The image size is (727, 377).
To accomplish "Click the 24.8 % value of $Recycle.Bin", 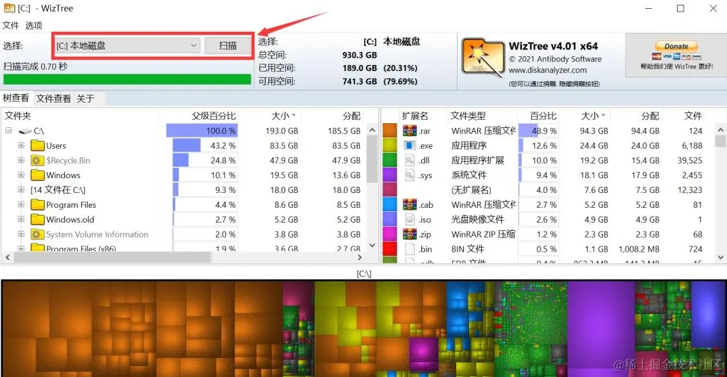I will (x=223, y=160).
